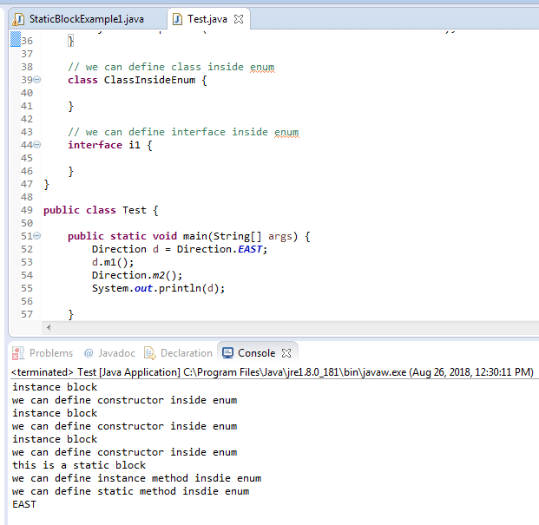Screen dimensions: 539x525
Task: Click the editor's horizontal scrollbar left arrow
Action: (x=48, y=327)
